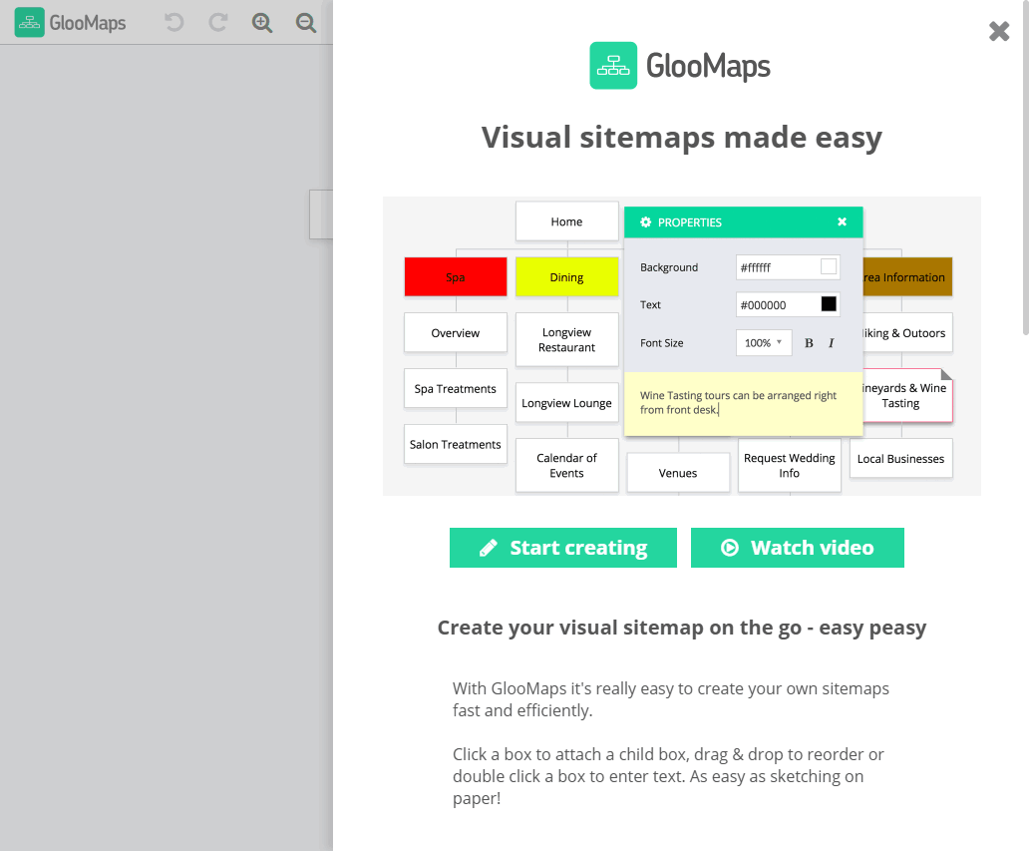Click the redo arrow icon
The height and width of the screenshot is (851, 1031).
(x=218, y=22)
